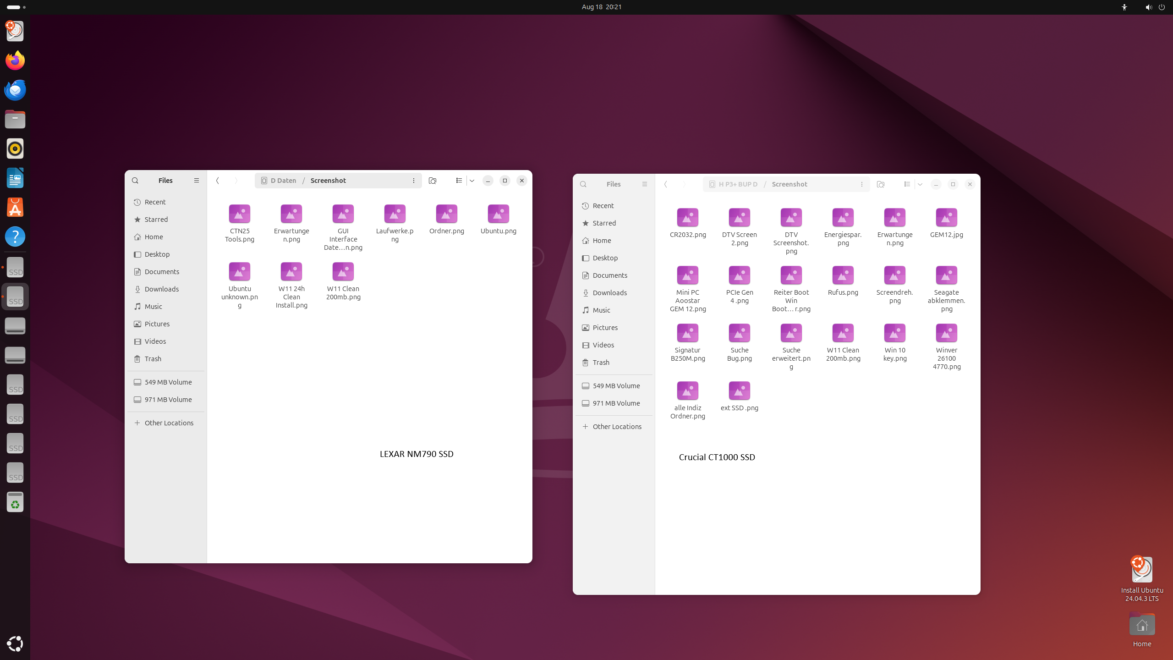
Task: Open 971 MB Volume in right sidebar
Action: point(616,403)
